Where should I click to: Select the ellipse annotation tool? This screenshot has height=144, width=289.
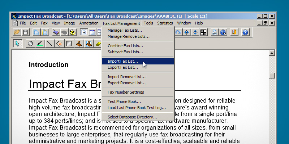click(x=30, y=44)
